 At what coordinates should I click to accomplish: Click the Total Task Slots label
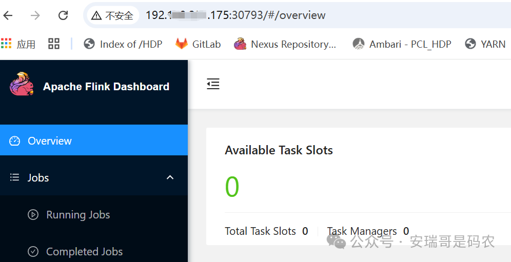pyautogui.click(x=261, y=231)
